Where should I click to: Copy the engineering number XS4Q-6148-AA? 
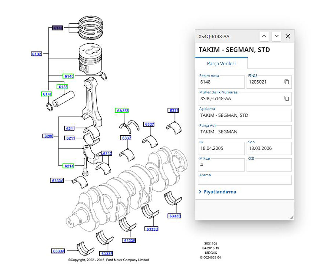[286, 98]
